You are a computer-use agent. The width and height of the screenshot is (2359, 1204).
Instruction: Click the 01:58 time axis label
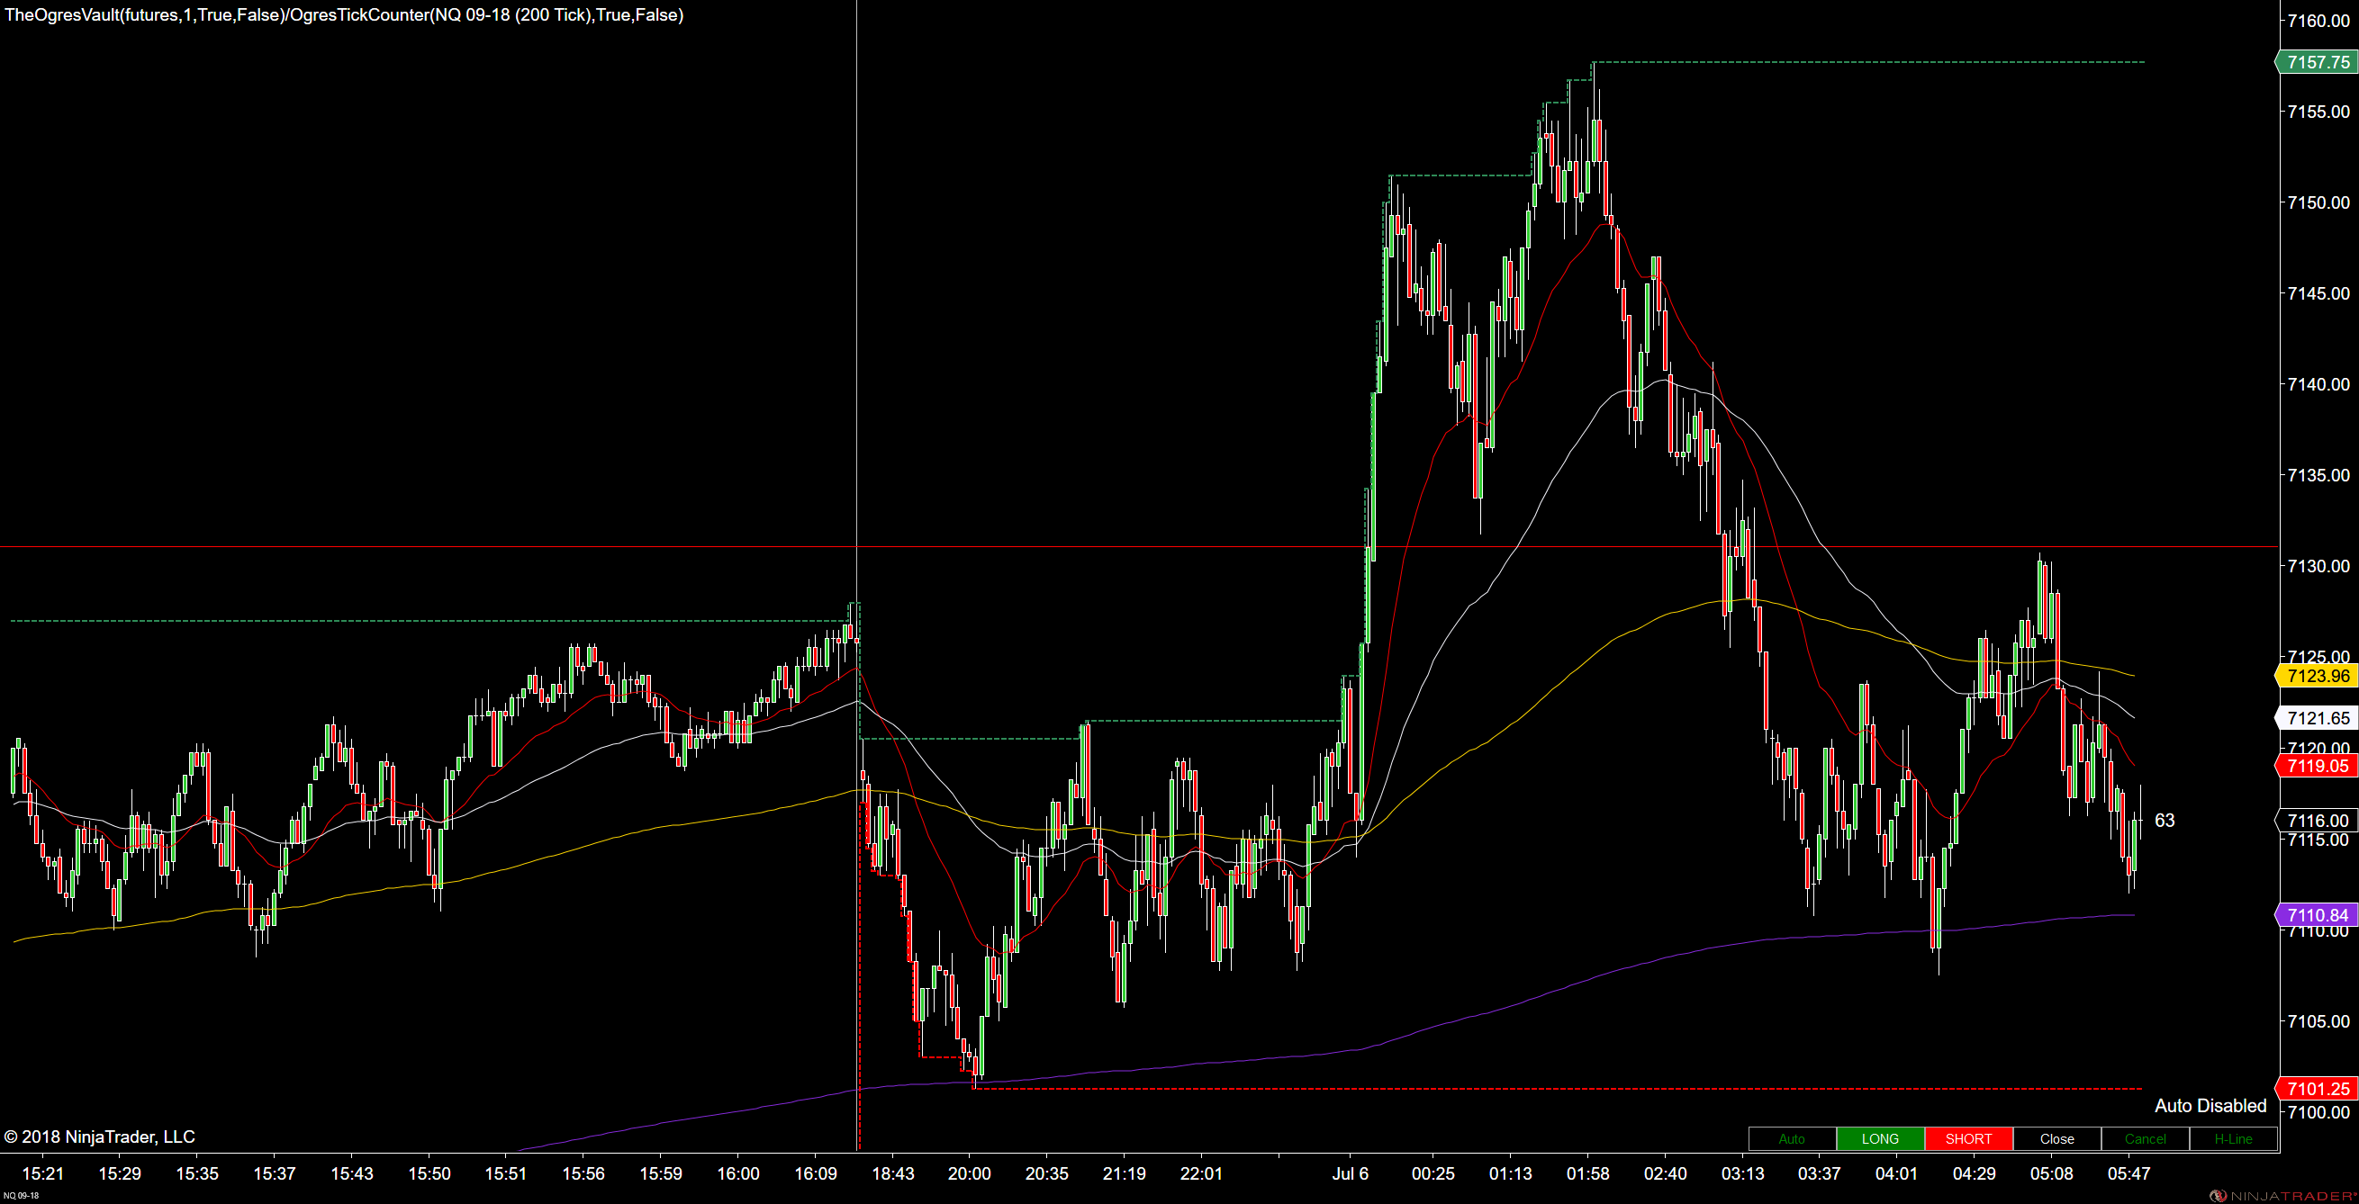coord(1588,1173)
